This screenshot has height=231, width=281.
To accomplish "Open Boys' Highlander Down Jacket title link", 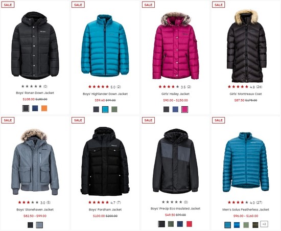I will click(105, 94).
